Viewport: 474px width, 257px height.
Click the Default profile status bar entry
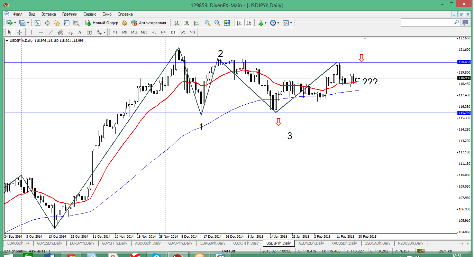click(228, 251)
